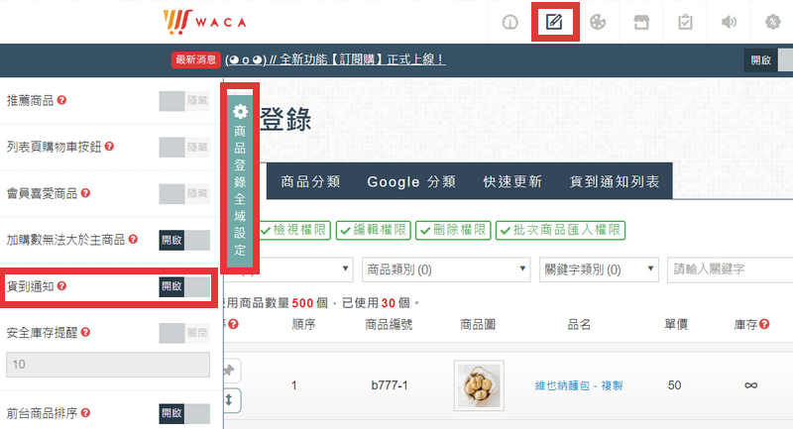The image size is (793, 429).
Task: Toggle the 前台商品排序 switch
Action: pos(184,412)
